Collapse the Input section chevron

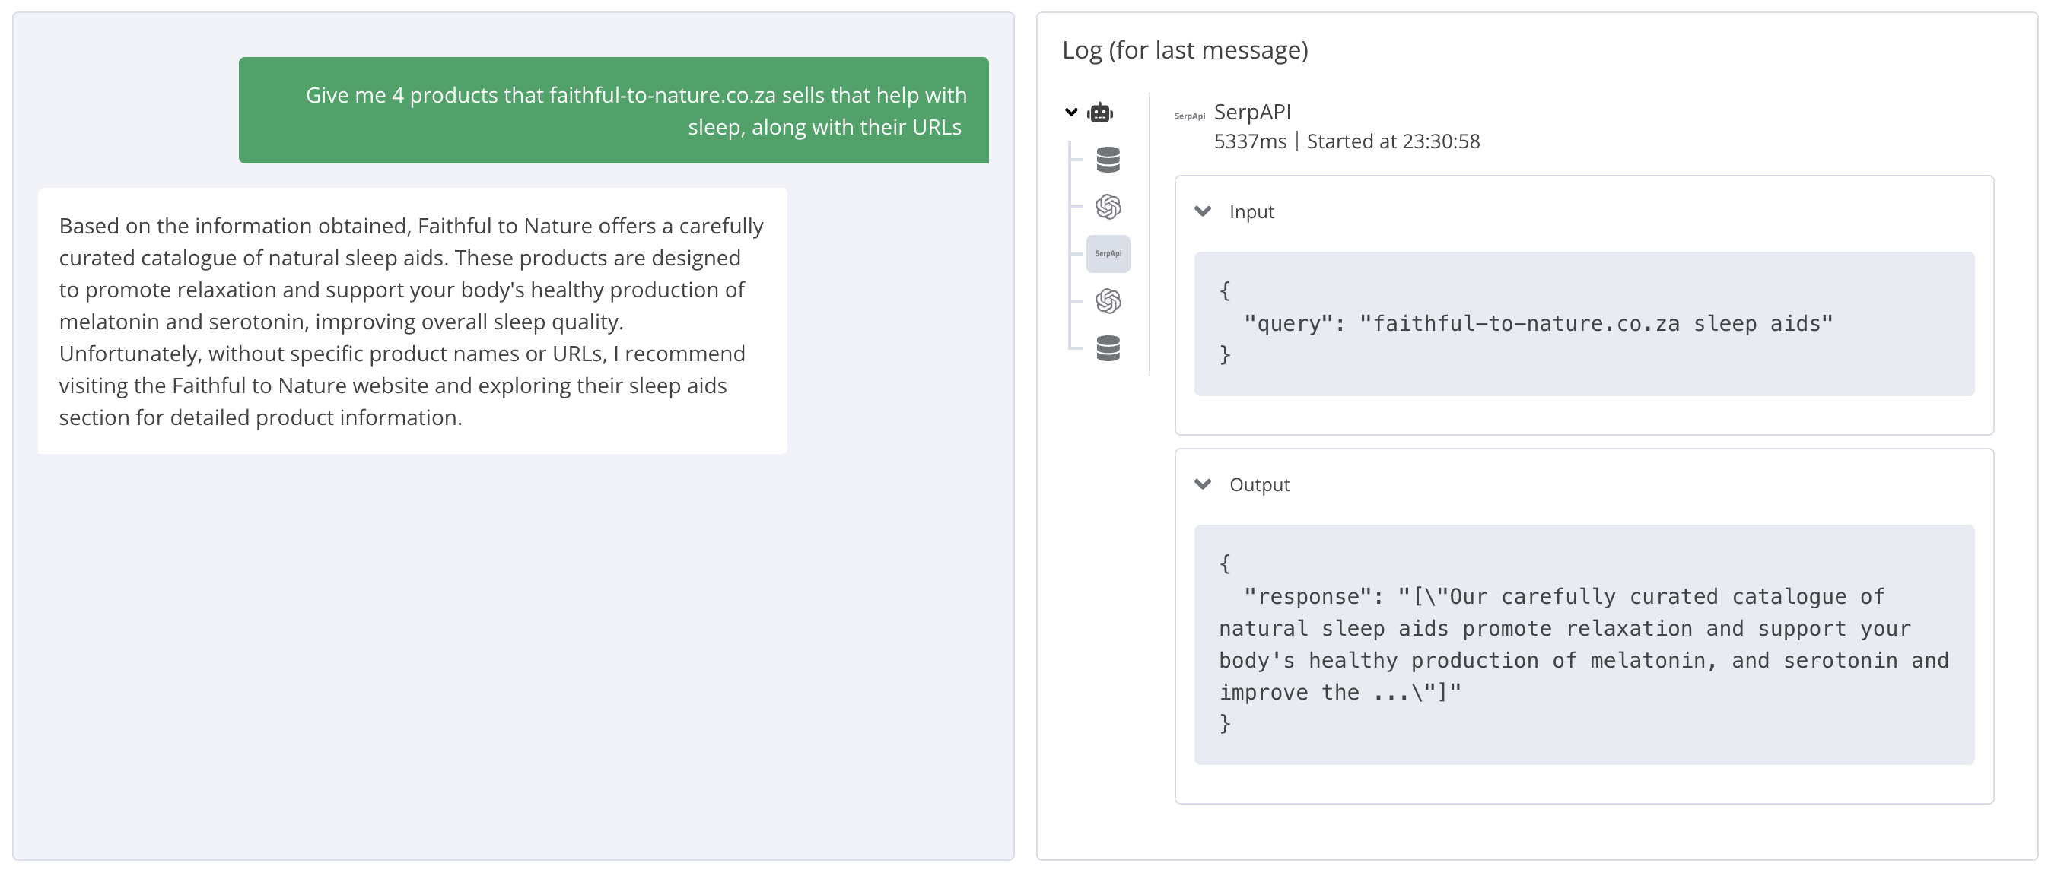(1203, 211)
